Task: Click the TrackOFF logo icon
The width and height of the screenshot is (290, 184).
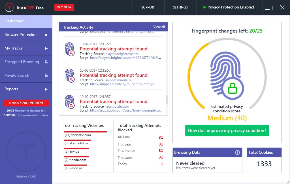Action: pos(9,7)
